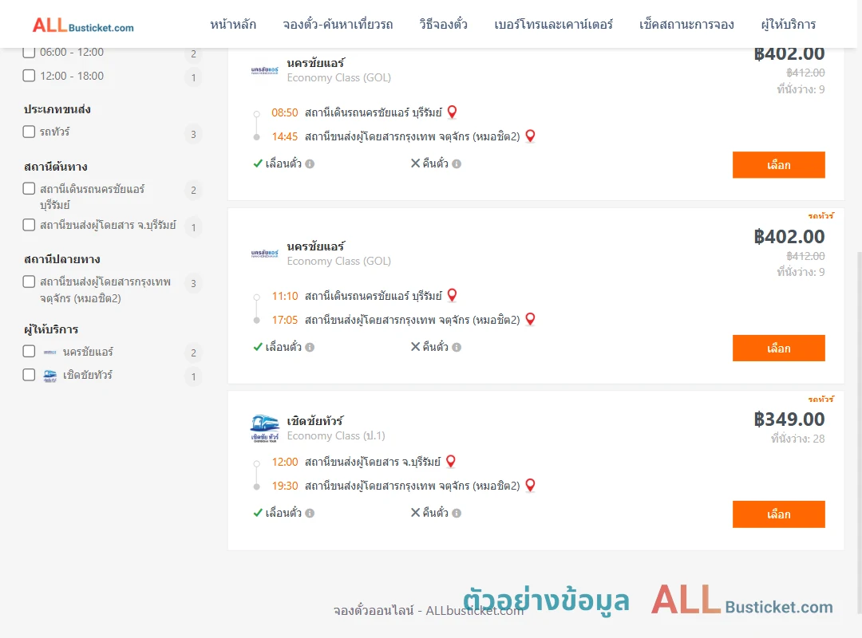Open the หน้าหลัก menu item
This screenshot has width=862, height=638.
click(233, 24)
